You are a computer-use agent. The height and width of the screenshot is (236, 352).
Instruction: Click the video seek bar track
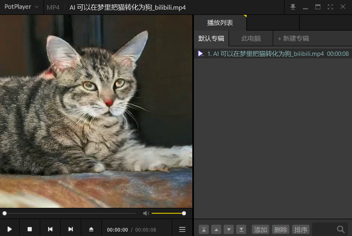pyautogui.click(x=70, y=213)
